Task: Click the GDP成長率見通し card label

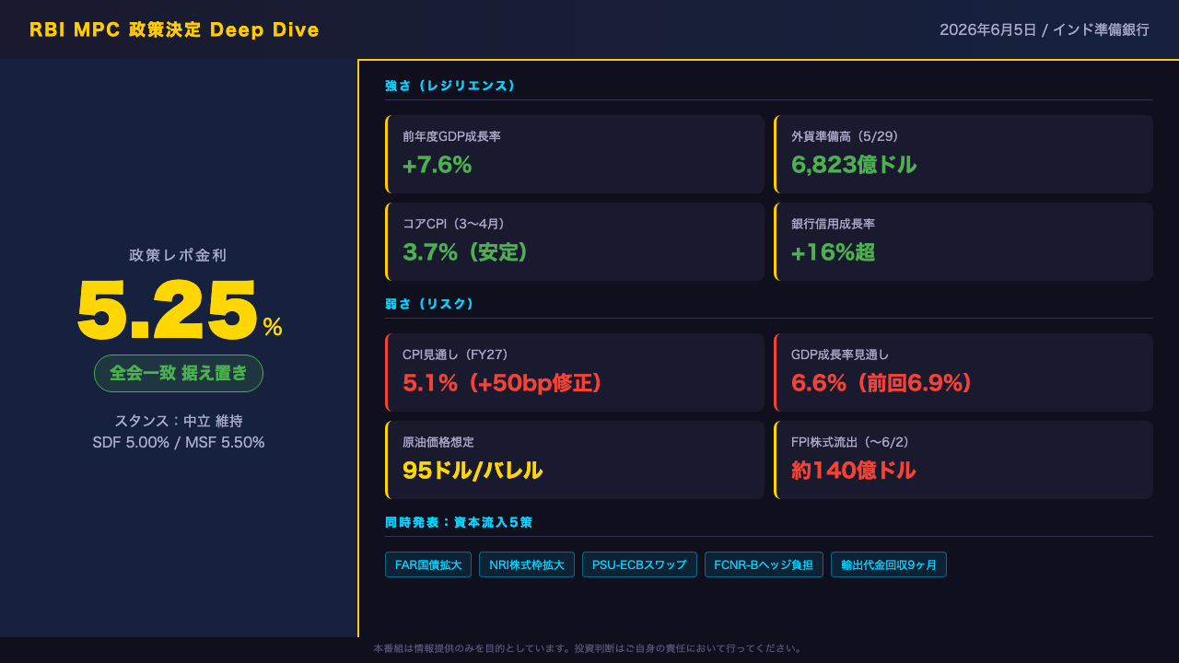Action: [840, 355]
